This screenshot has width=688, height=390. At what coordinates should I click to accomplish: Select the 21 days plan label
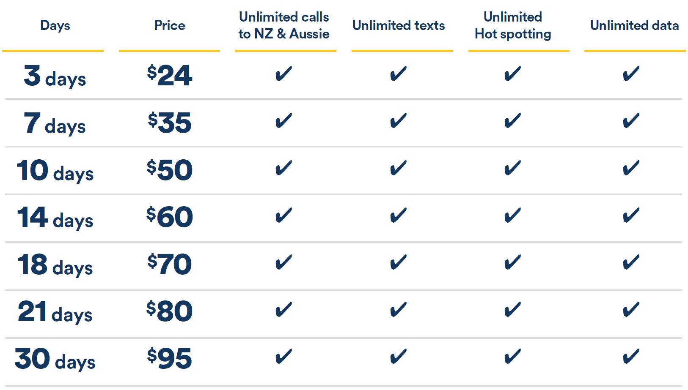[55, 312]
